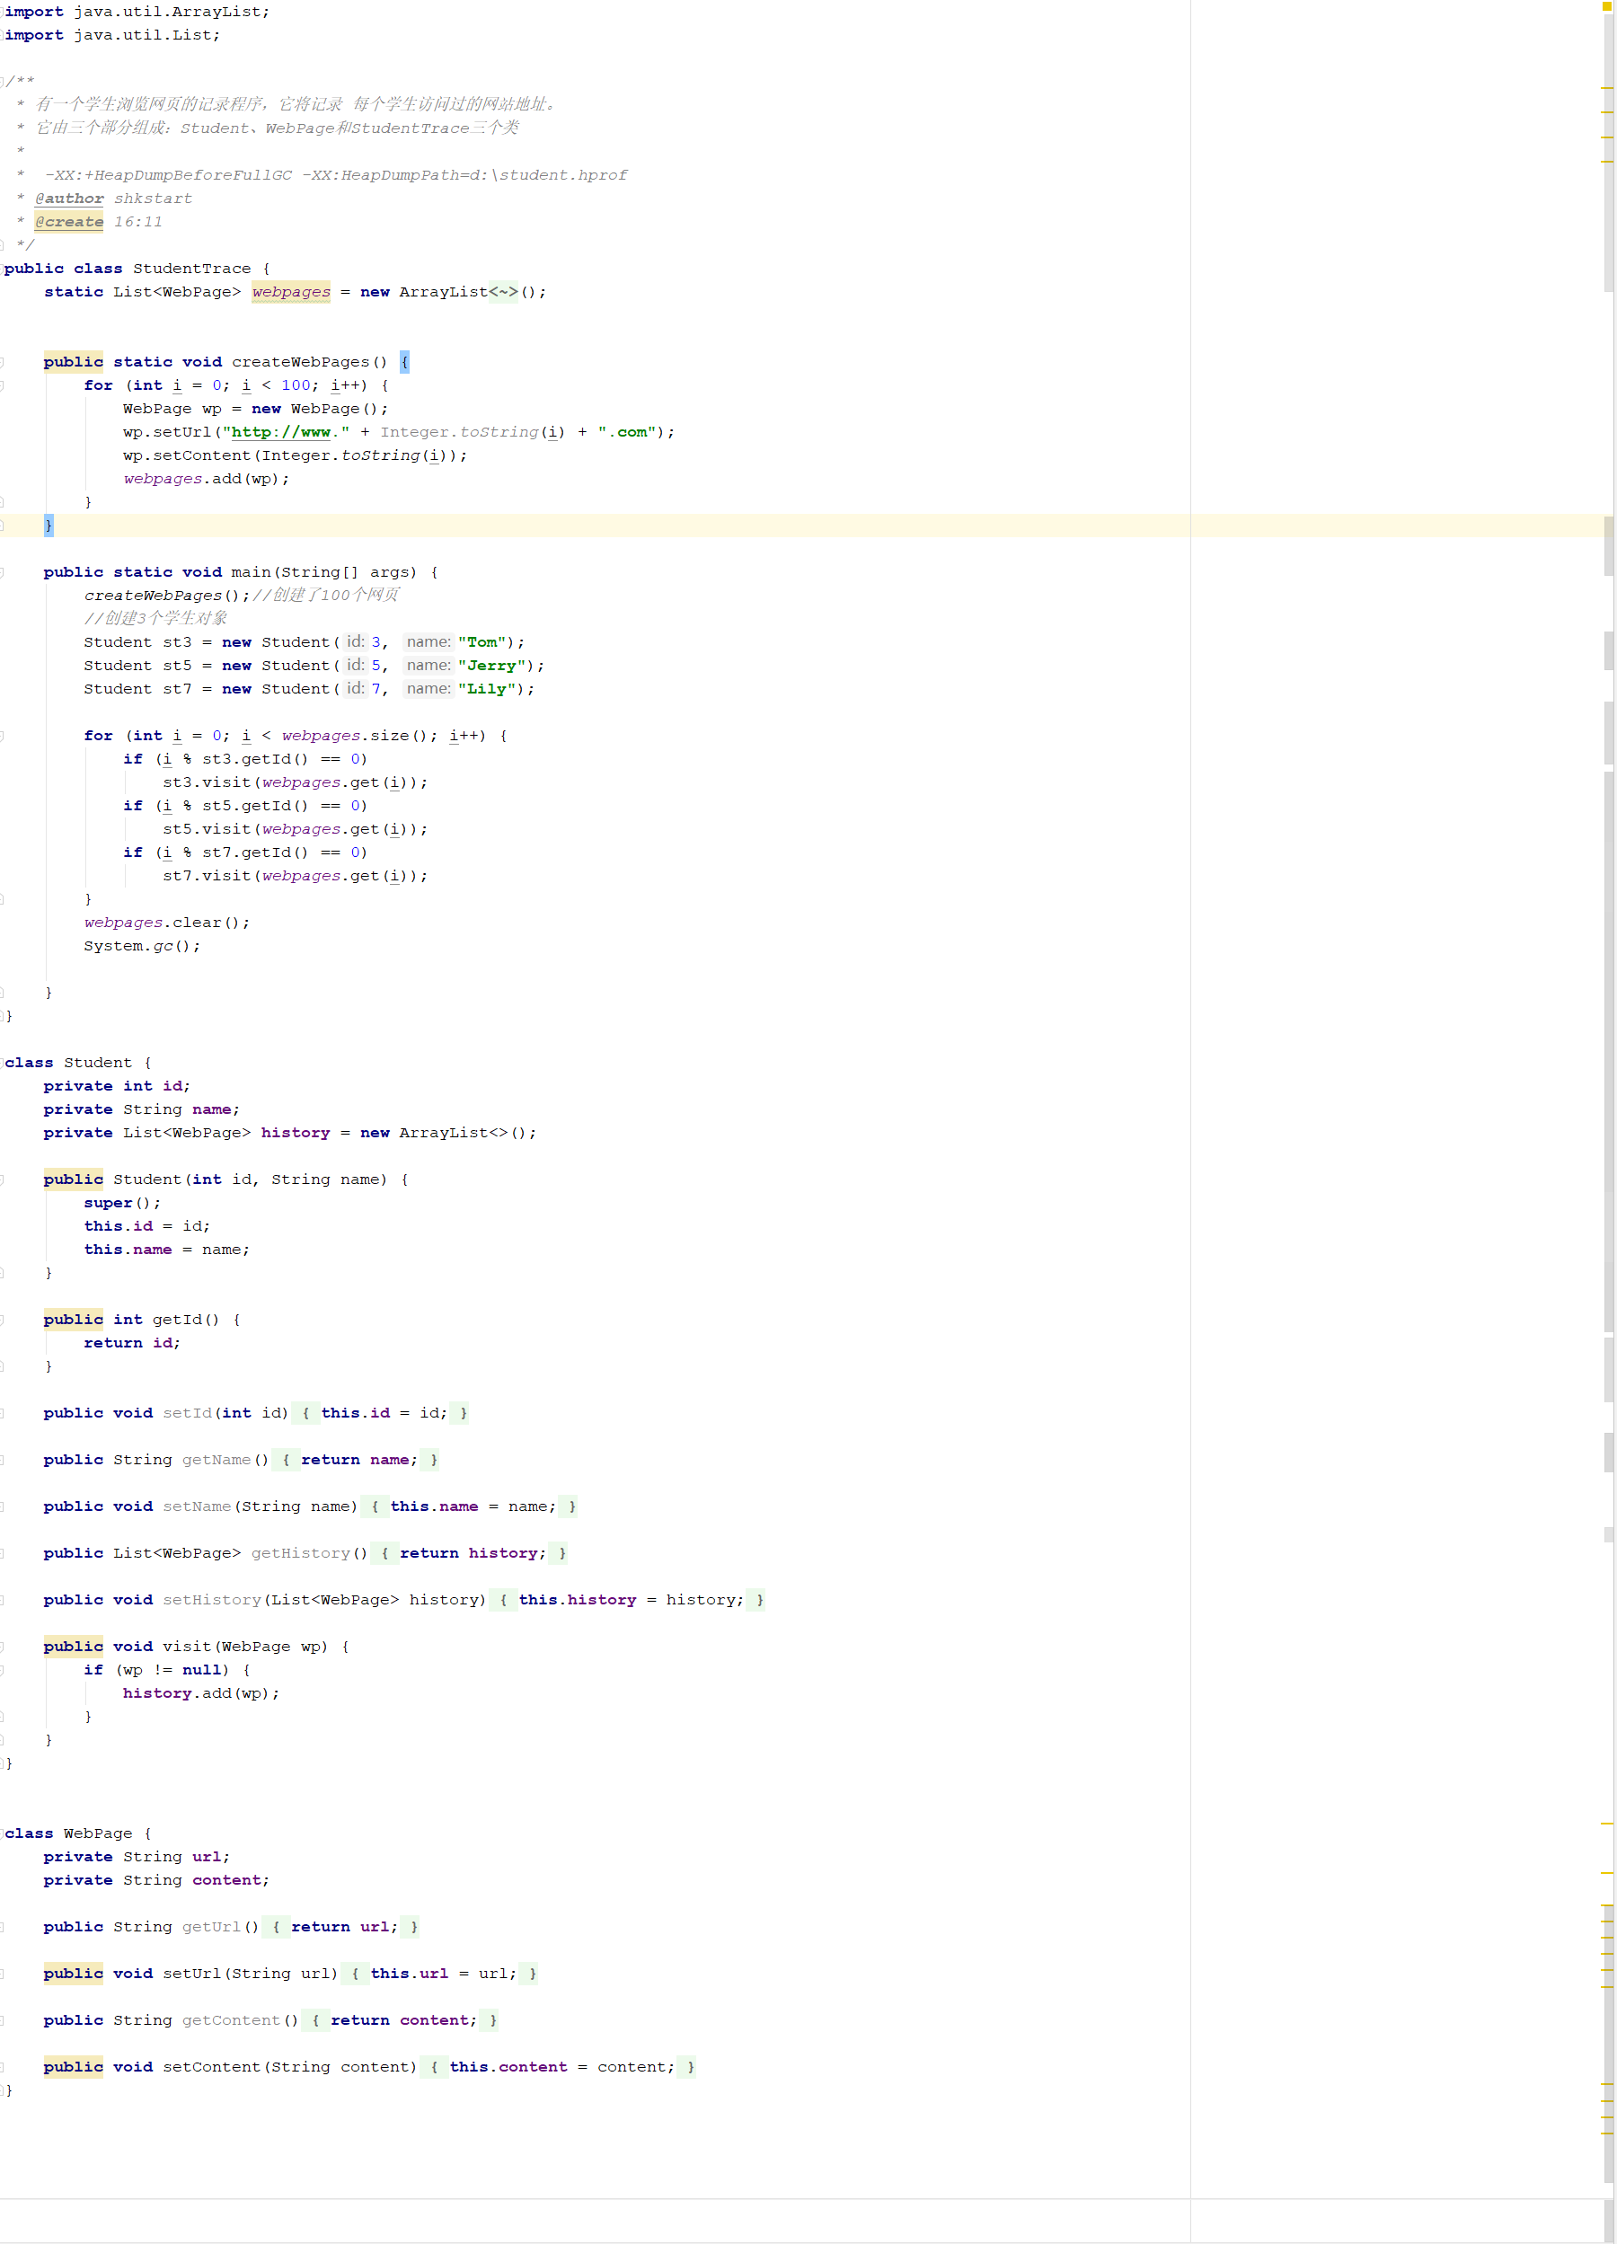Click the st5.visit call

click(295, 829)
